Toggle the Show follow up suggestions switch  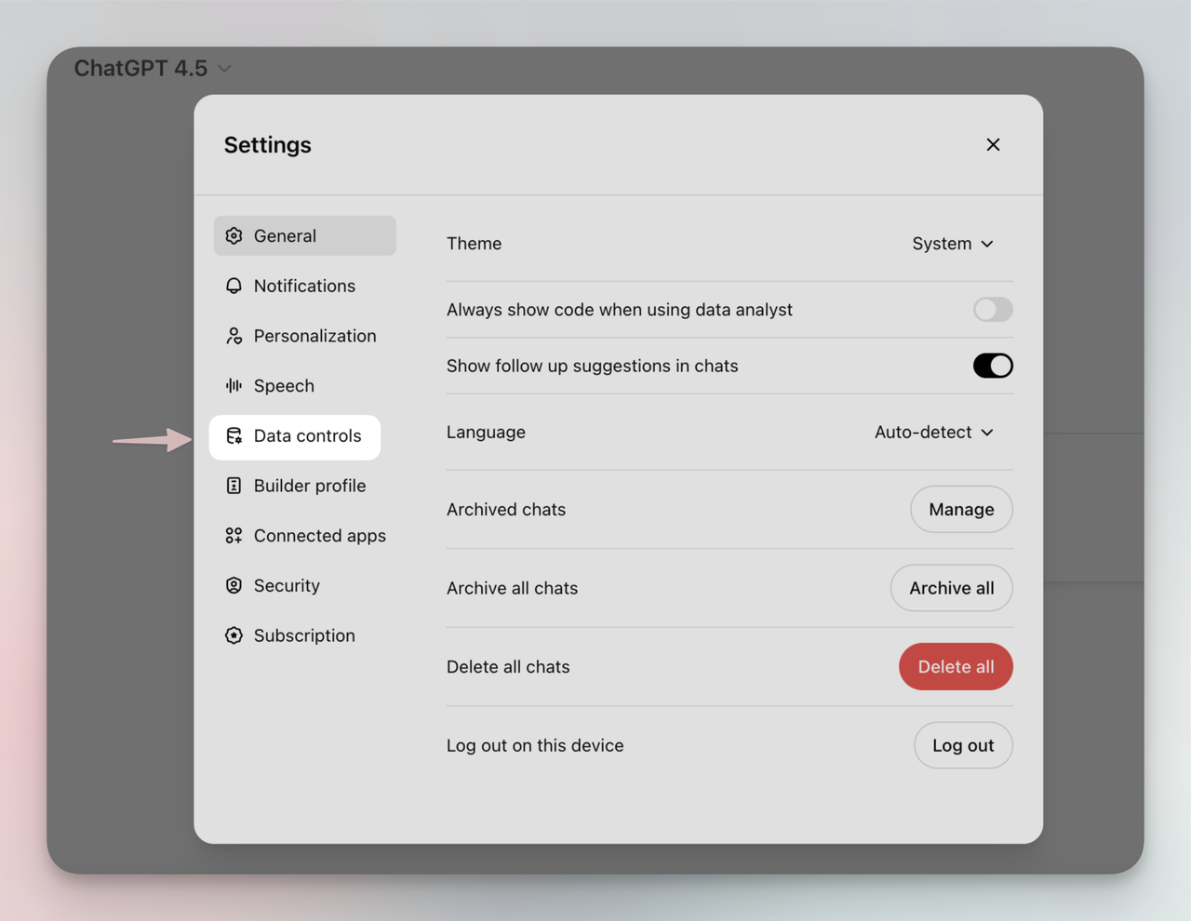point(992,366)
